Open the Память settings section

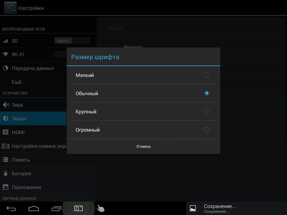pyautogui.click(x=21, y=160)
